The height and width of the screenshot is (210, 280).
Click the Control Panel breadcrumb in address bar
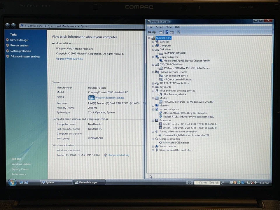point(35,26)
